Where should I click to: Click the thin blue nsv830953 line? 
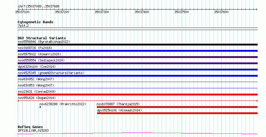click(137, 88)
